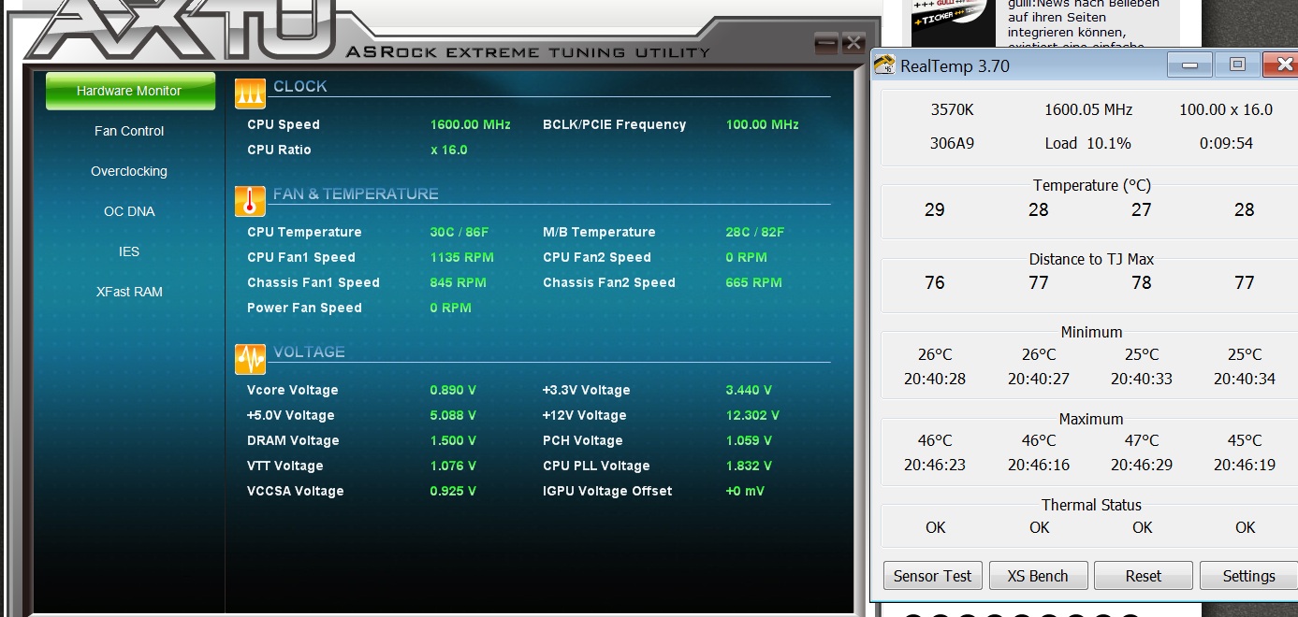
Task: Click the 1600.05 MHz clock in RealTemp
Action: point(1088,109)
